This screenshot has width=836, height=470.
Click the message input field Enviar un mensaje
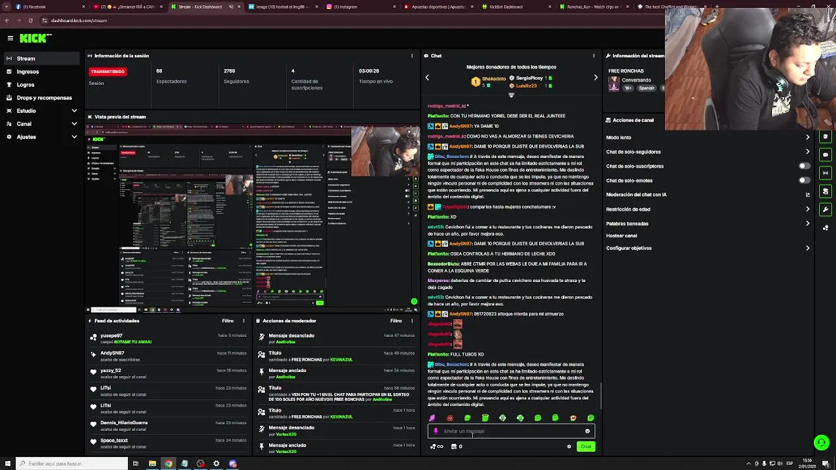pos(511,431)
